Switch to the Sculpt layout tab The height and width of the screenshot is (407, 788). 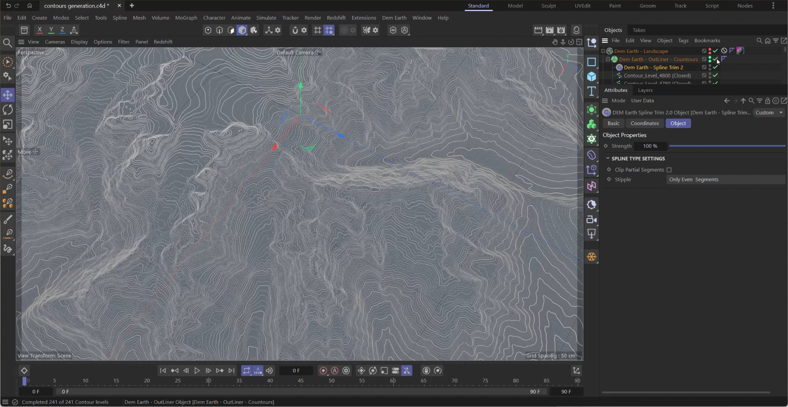548,6
